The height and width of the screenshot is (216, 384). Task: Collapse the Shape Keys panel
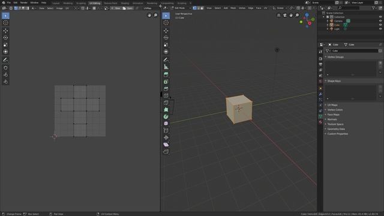(x=334, y=81)
